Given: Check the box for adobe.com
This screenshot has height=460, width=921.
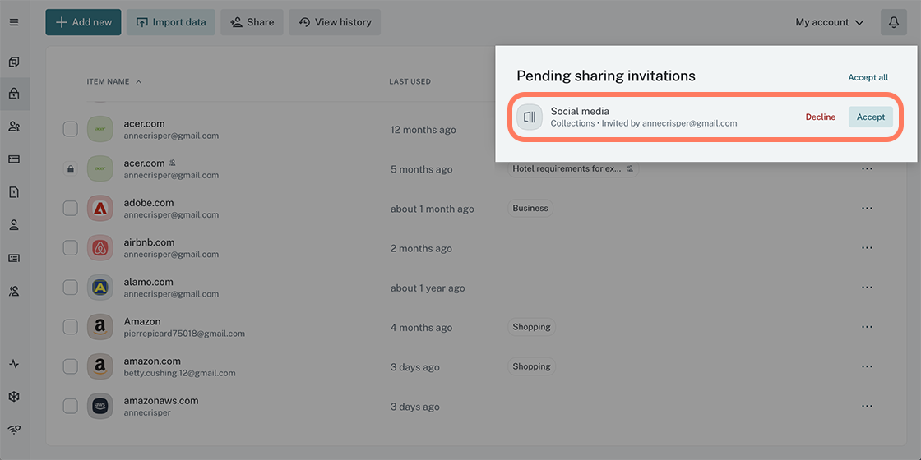Looking at the screenshot, I should coord(71,209).
